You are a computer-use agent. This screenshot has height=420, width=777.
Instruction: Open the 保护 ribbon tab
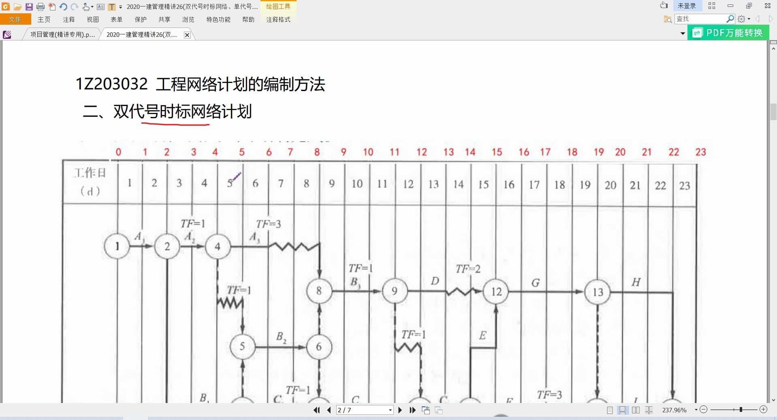point(141,19)
